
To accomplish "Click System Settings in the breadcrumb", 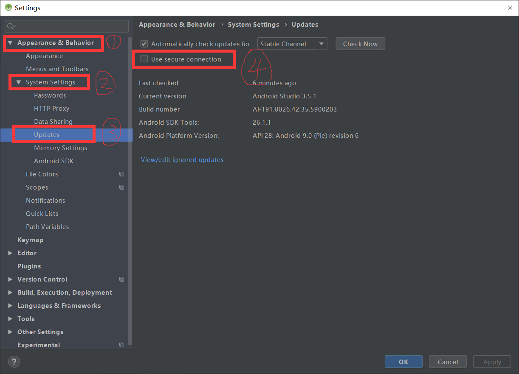I will point(254,25).
